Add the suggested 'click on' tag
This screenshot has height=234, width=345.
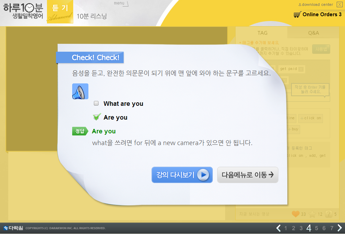tap(310, 118)
